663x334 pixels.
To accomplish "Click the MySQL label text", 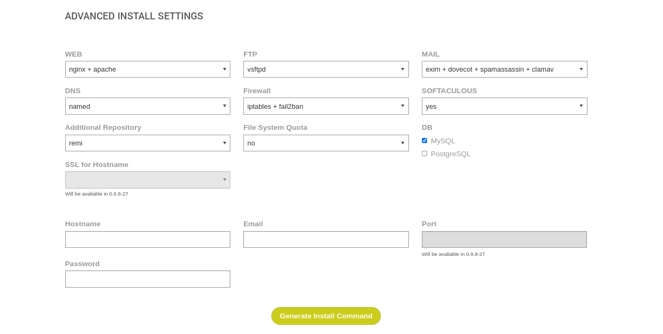I will 443,141.
